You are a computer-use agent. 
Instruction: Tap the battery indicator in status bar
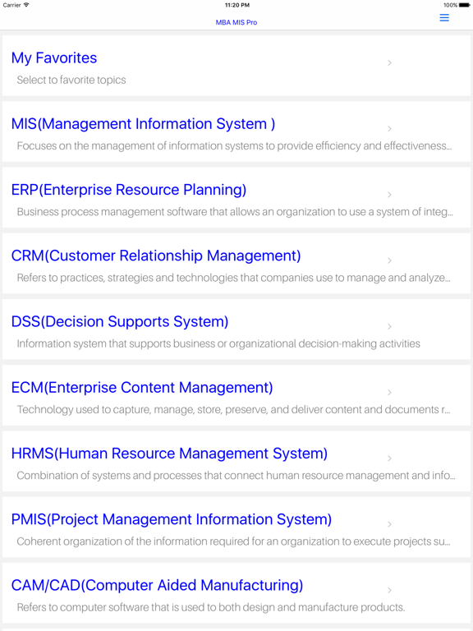(464, 5)
